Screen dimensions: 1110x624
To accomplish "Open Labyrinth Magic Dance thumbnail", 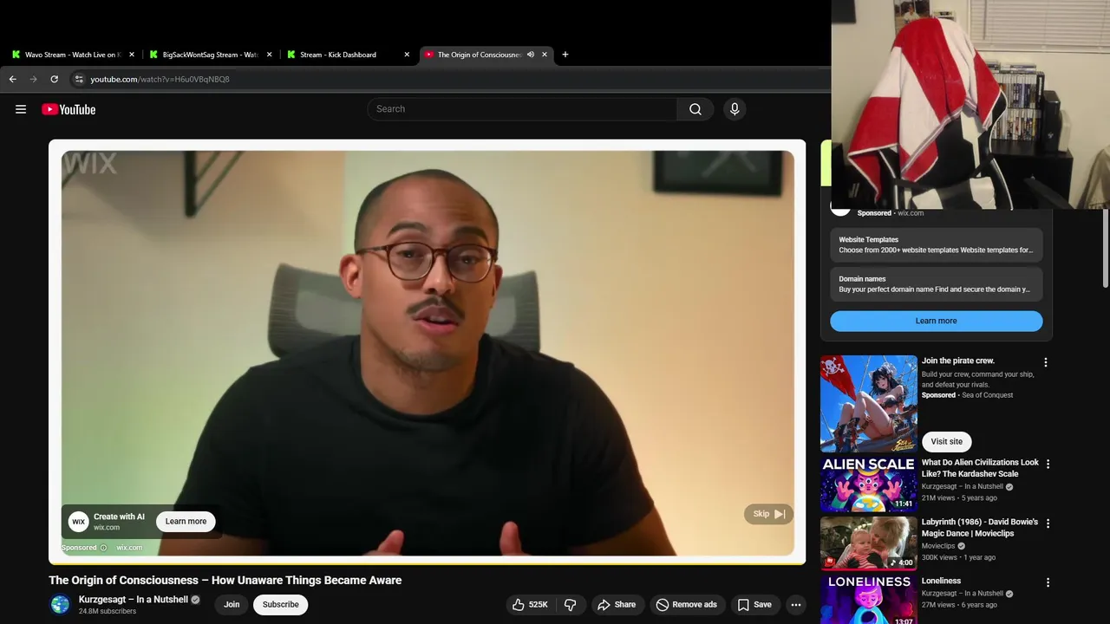I will (868, 543).
